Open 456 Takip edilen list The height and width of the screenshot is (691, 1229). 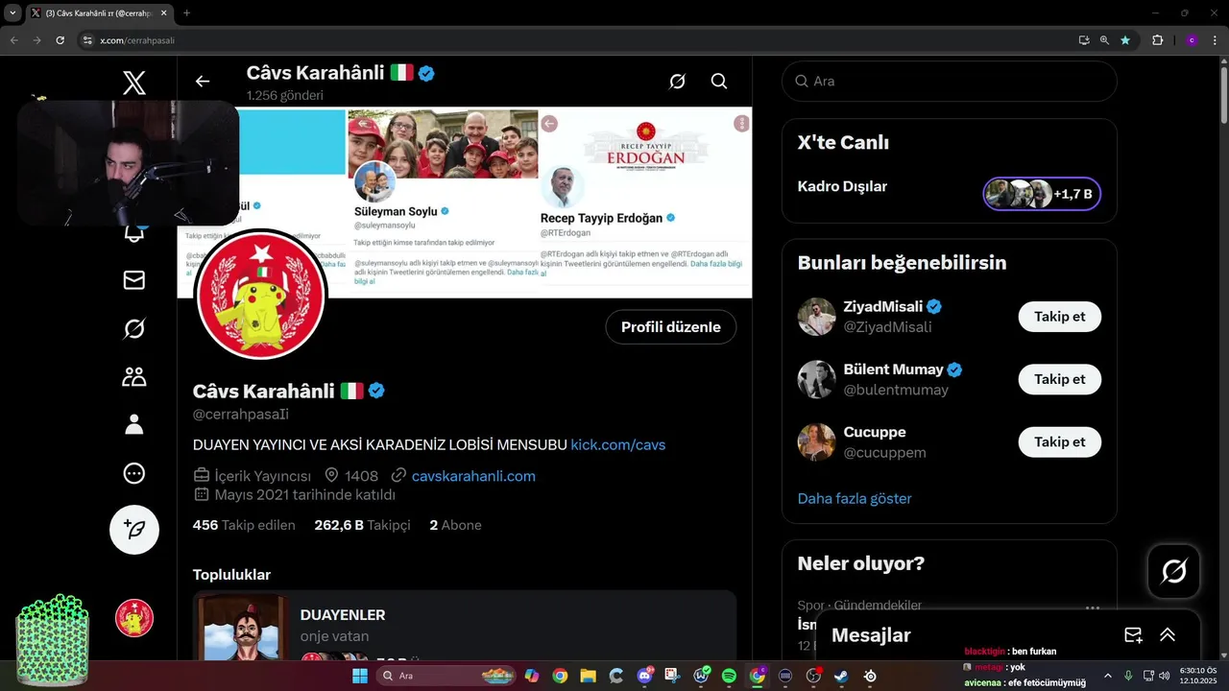(x=244, y=525)
